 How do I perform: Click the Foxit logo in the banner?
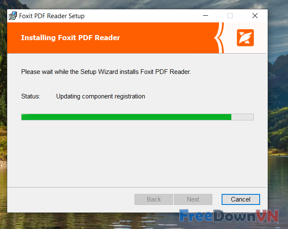[x=245, y=38]
